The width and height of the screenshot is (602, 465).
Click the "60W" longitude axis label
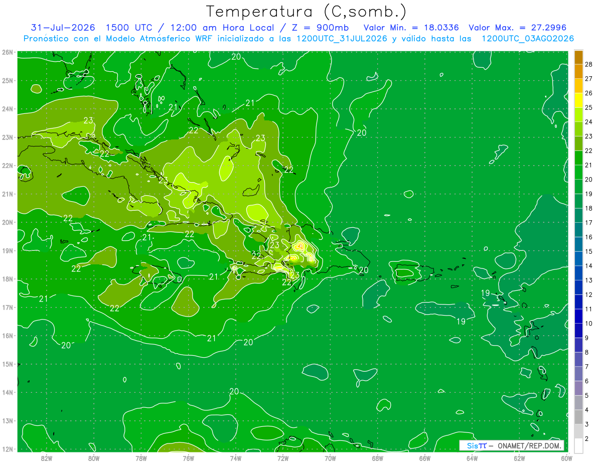coord(566,458)
